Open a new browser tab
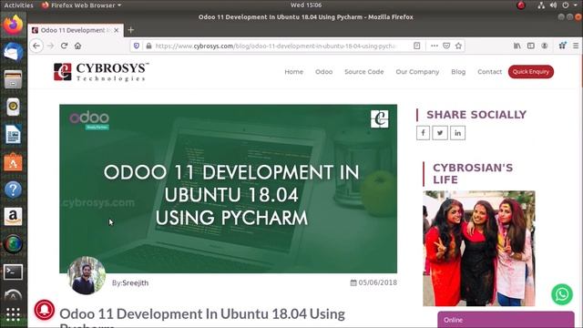Screen dimensions: 583x328 click(131, 30)
